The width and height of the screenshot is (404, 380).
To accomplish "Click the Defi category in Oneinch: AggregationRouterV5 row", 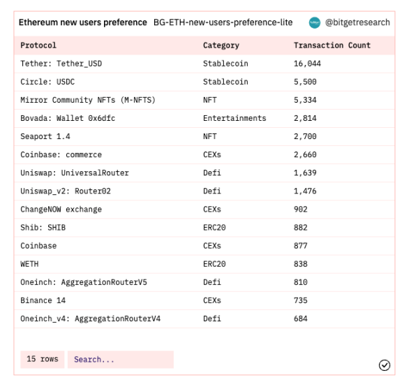I will click(212, 282).
